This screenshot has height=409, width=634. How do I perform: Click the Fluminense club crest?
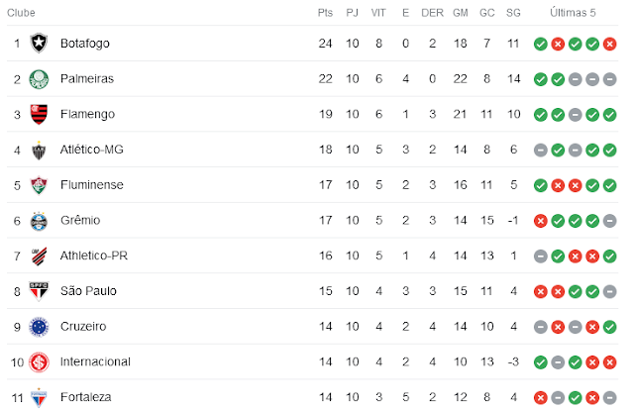(39, 185)
